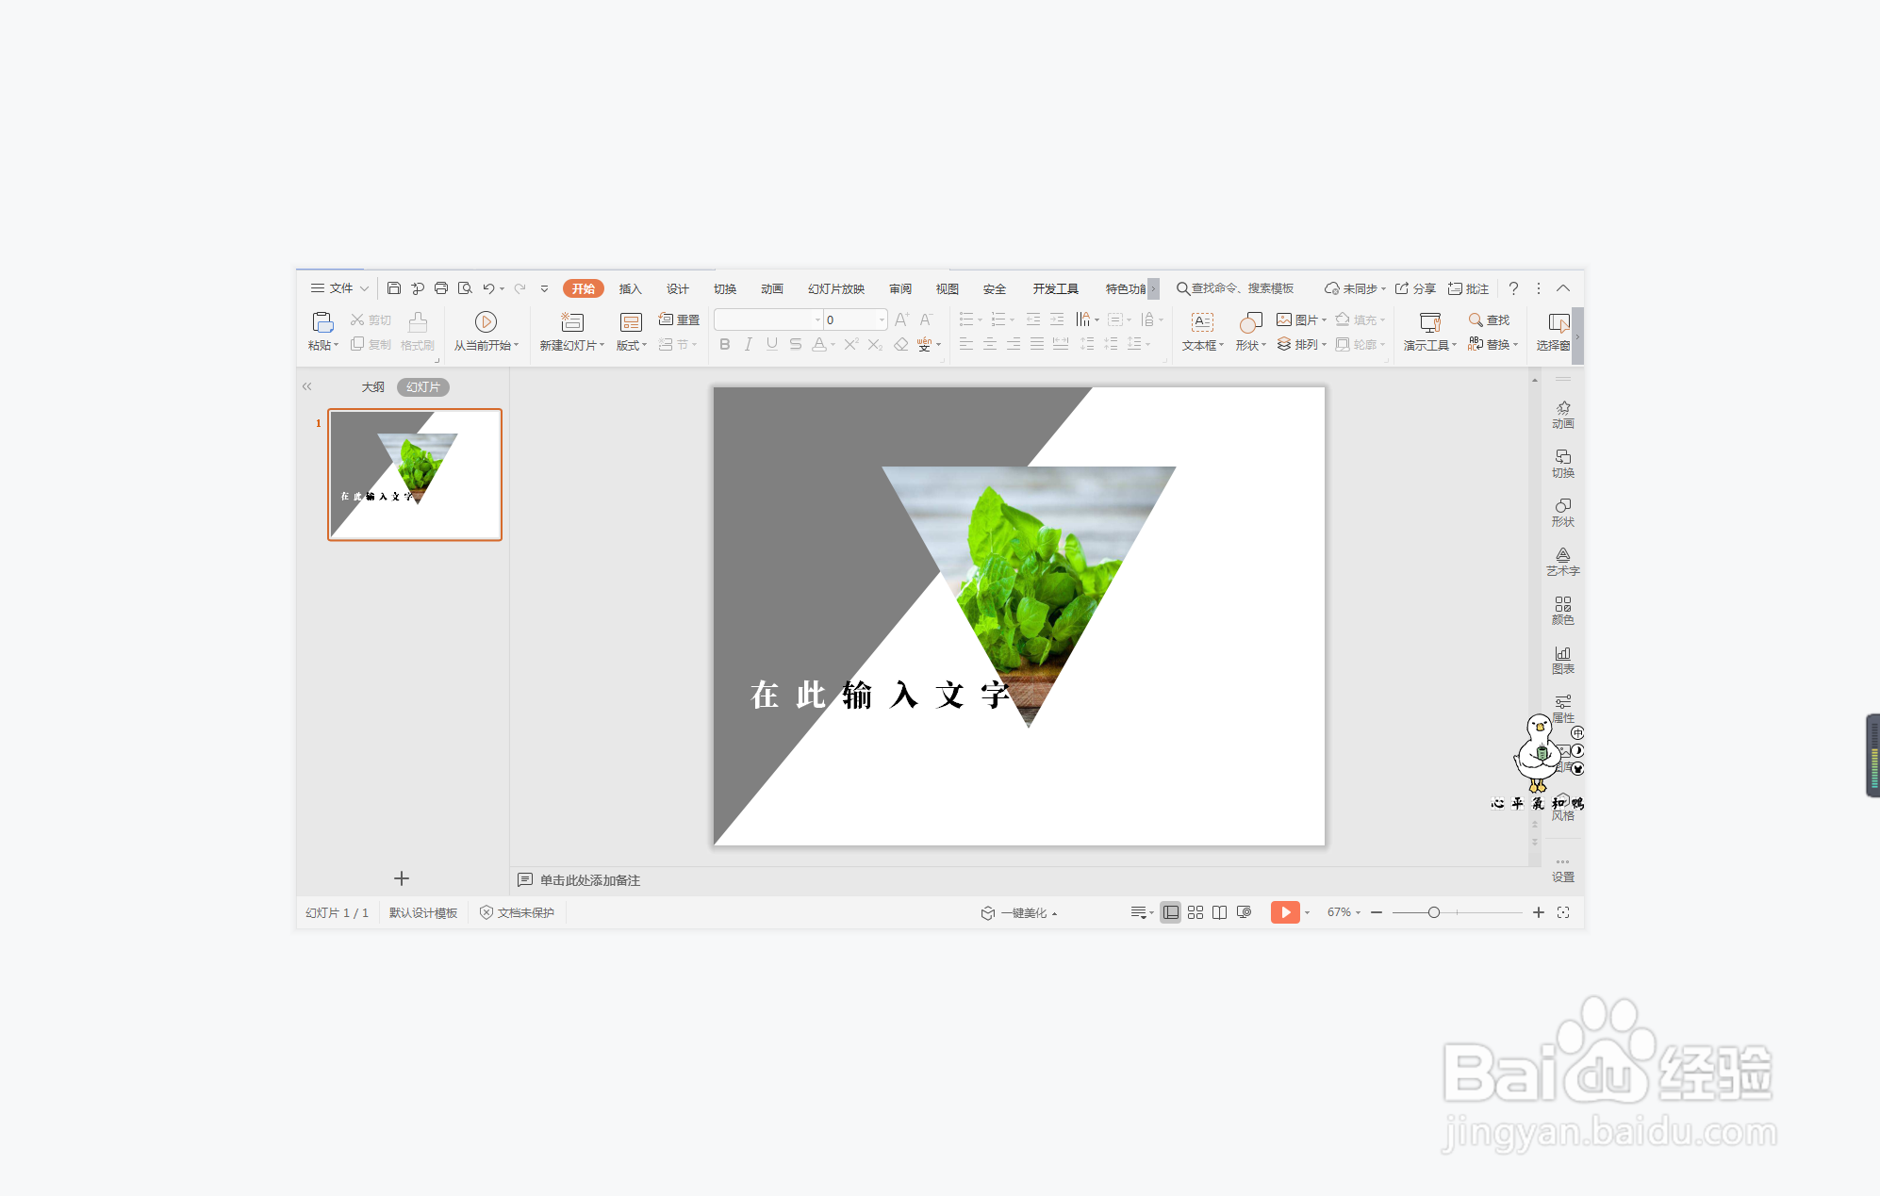Open Colors (颜色) panel in right sidebar
Image resolution: width=1880 pixels, height=1196 pixels.
tap(1563, 610)
